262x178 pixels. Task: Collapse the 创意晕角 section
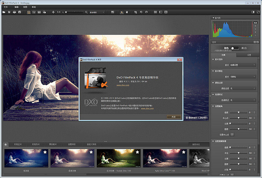tap(213, 106)
